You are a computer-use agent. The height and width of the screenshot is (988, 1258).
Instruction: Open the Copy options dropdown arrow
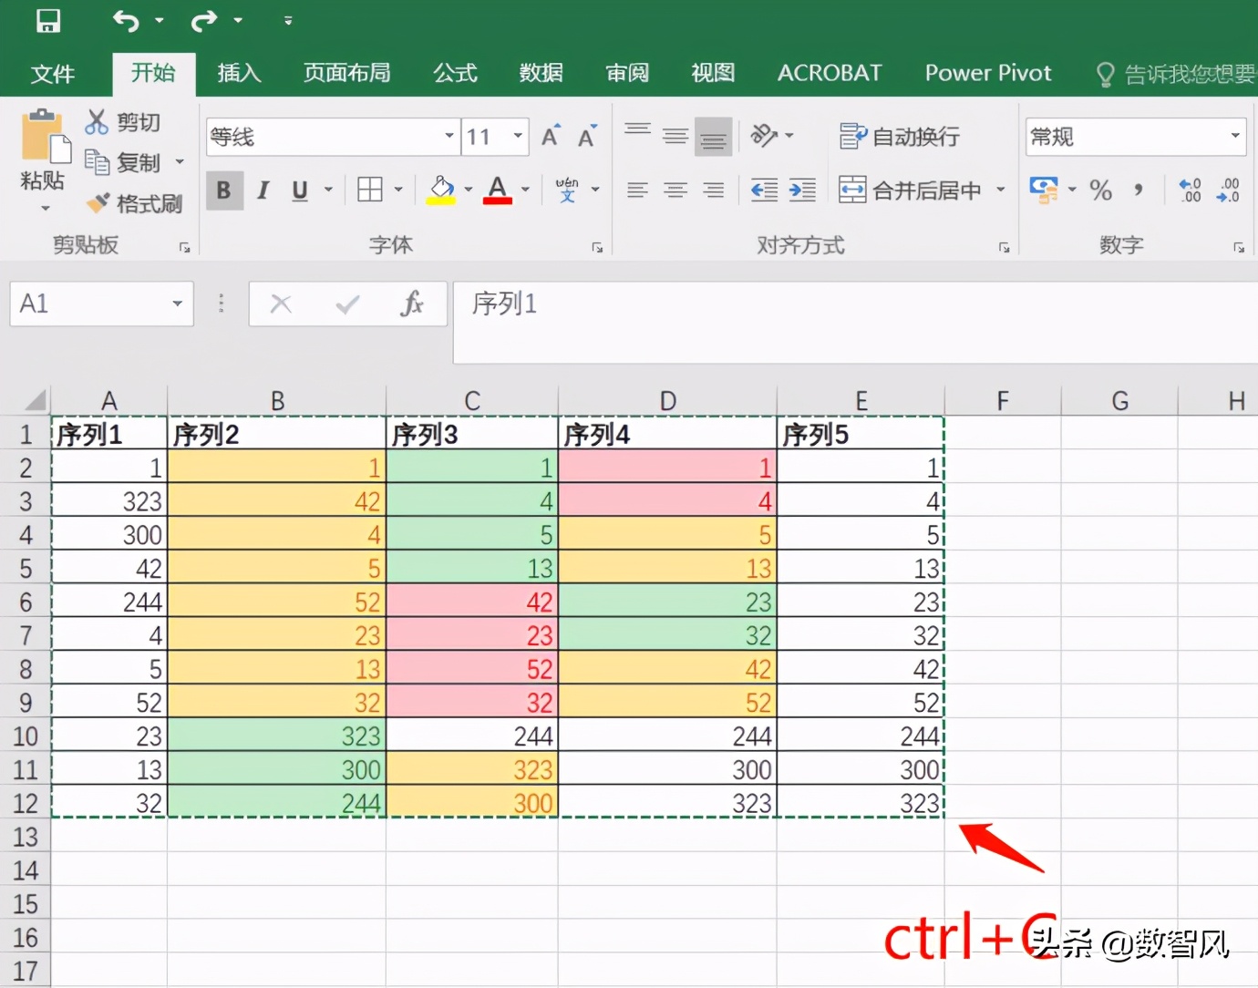[x=180, y=162]
